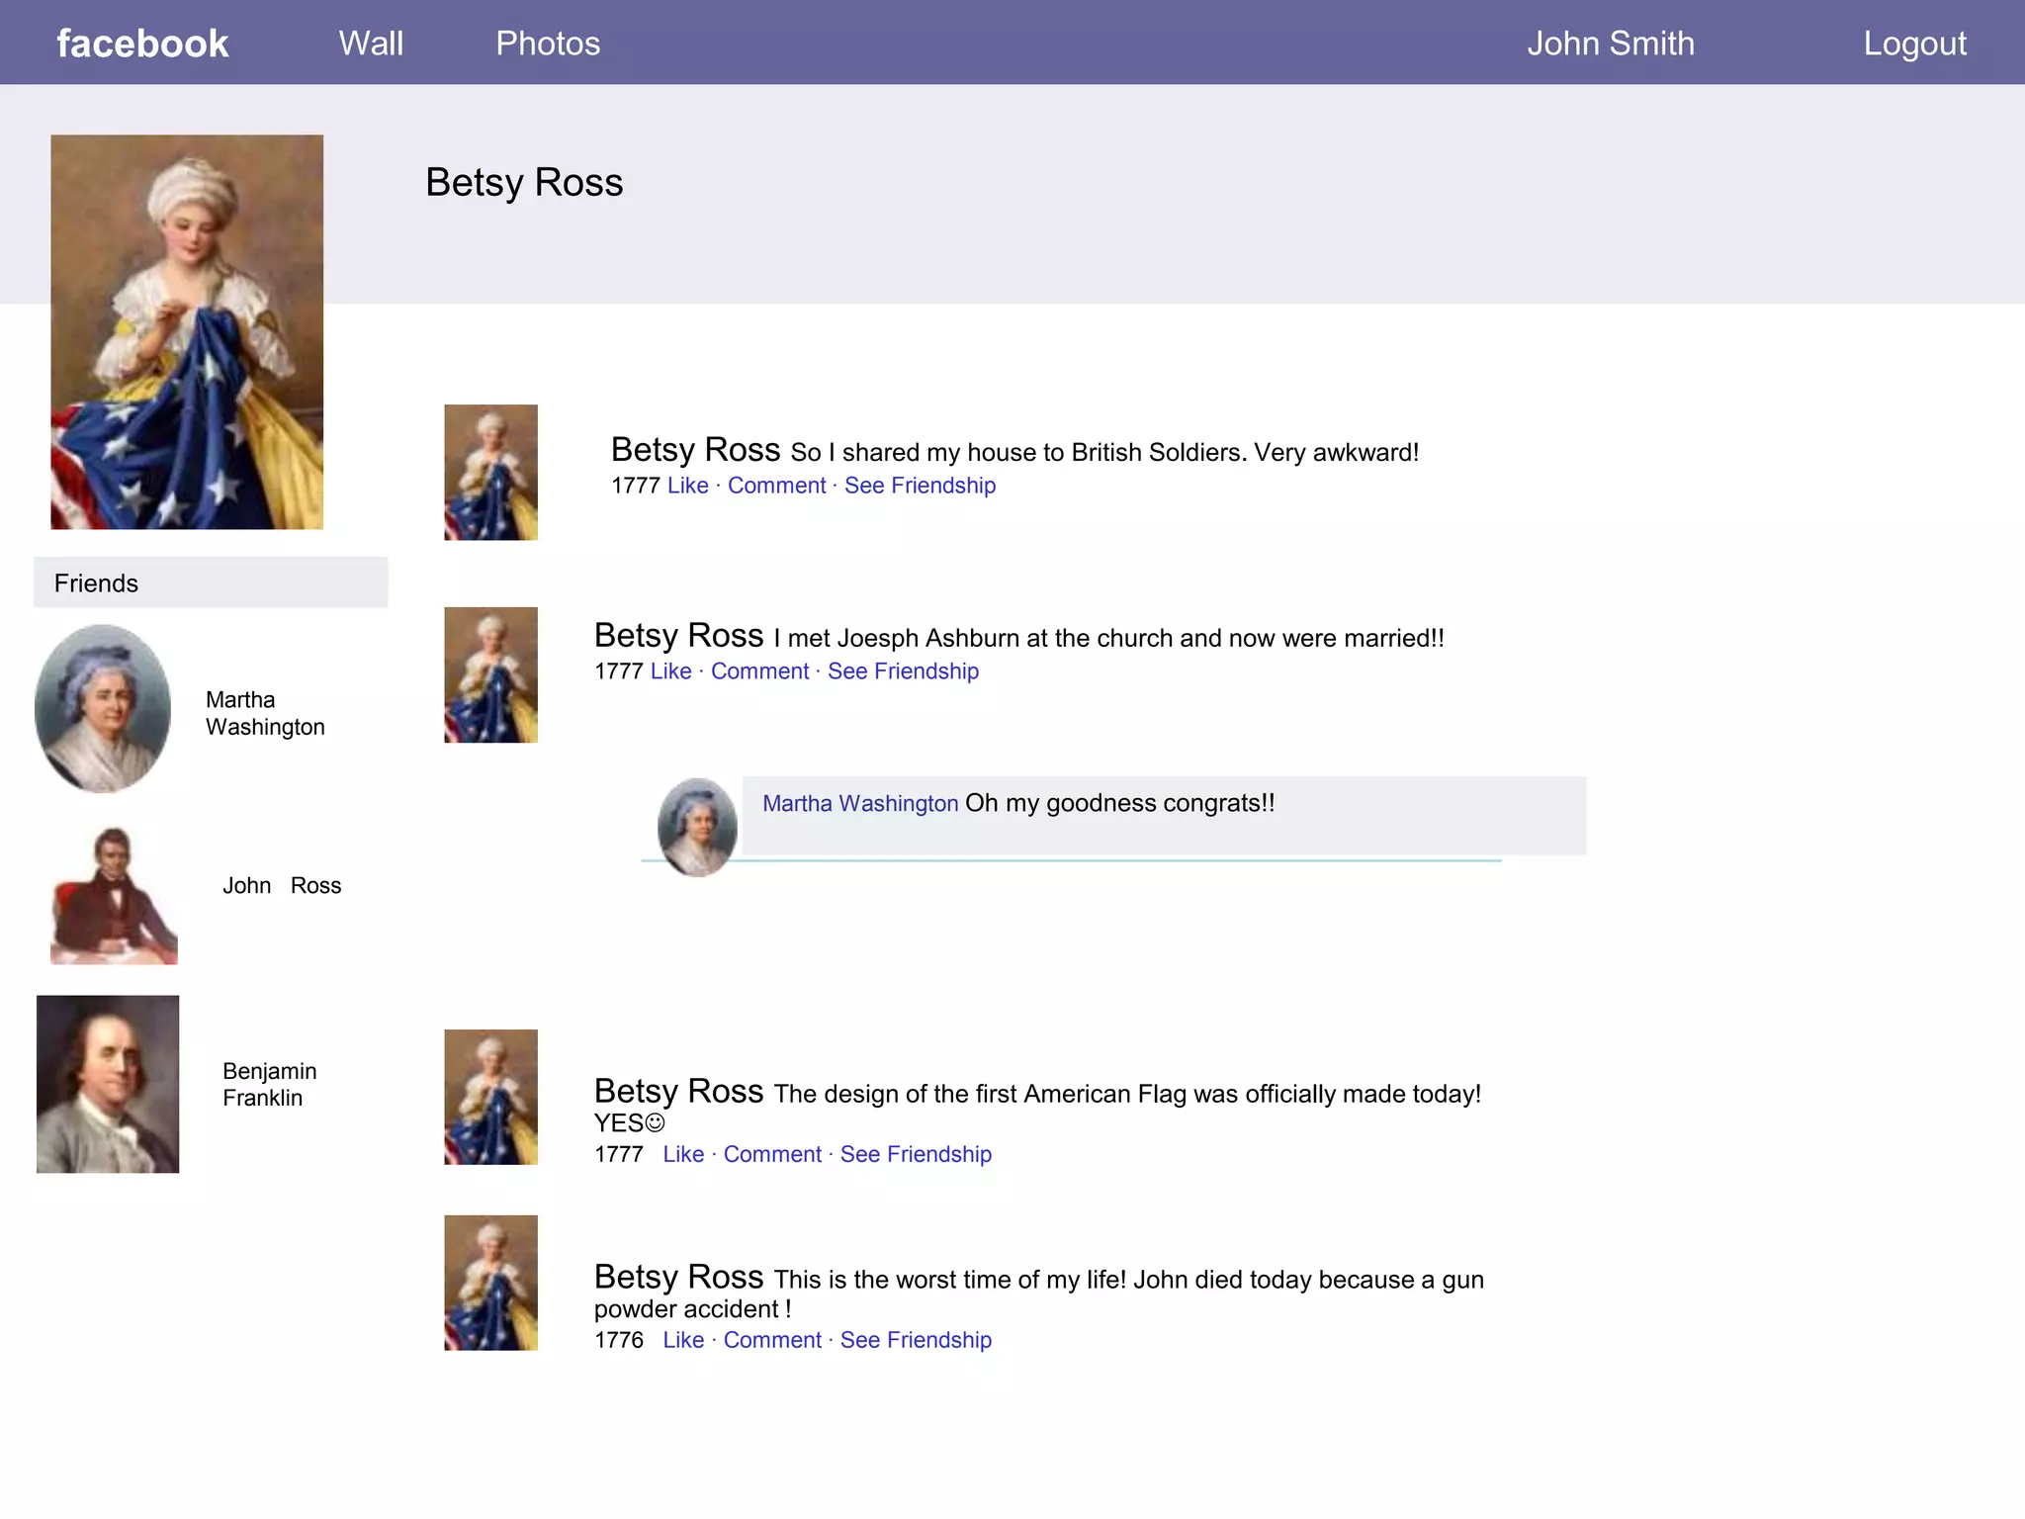See Friendship on Joseph Ashburn marriage post
2025x1519 pixels.
[903, 671]
